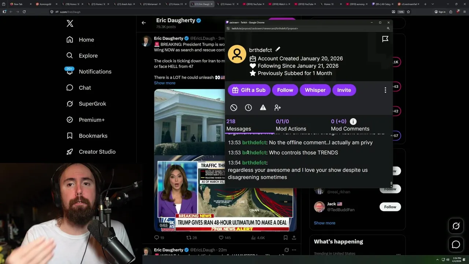Click the Gift a Sub button
469x264 pixels.
coord(249,90)
